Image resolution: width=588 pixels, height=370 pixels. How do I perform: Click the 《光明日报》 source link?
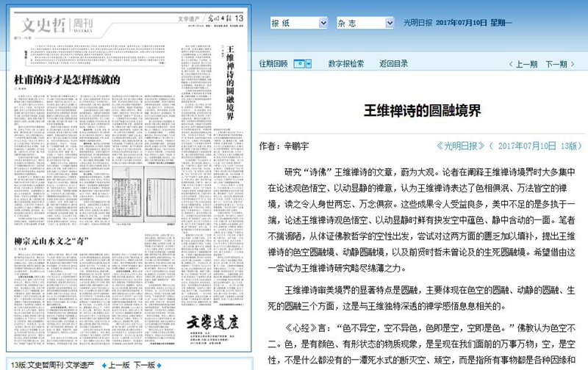click(x=461, y=145)
